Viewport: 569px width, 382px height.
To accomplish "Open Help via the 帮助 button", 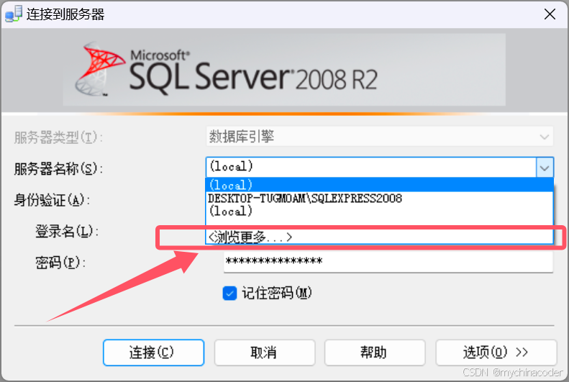I will click(375, 353).
